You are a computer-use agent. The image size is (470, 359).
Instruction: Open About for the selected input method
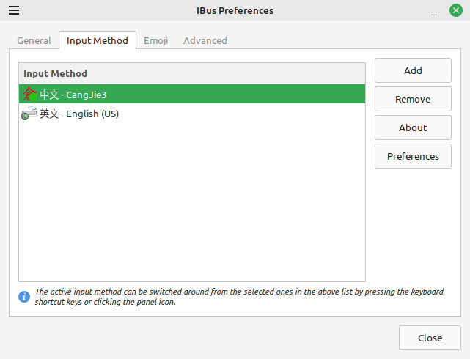(413, 127)
